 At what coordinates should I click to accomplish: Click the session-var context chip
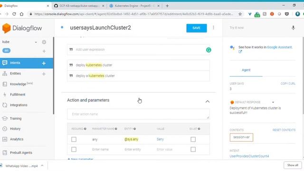[x=241, y=137]
